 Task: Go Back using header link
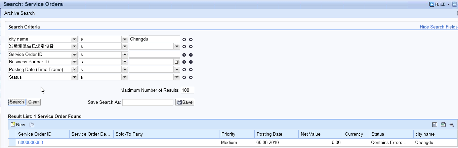point(440,5)
